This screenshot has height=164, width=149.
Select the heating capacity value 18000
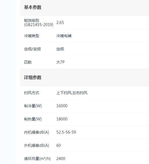tap(62, 119)
